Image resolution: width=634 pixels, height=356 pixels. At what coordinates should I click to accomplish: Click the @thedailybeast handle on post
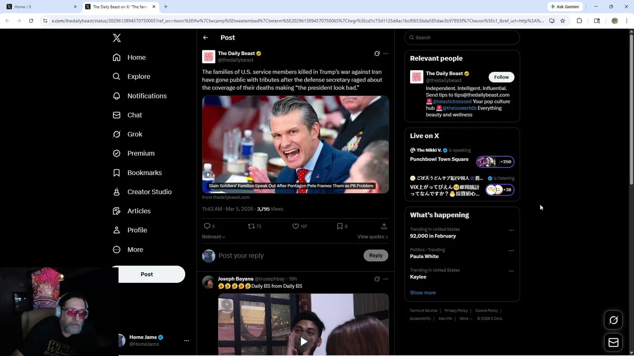236,60
